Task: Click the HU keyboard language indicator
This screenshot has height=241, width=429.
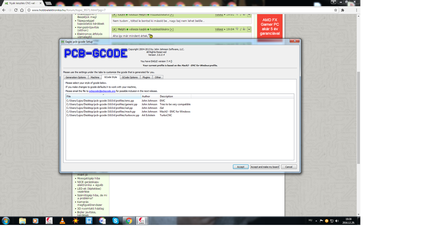Action: click(x=310, y=220)
